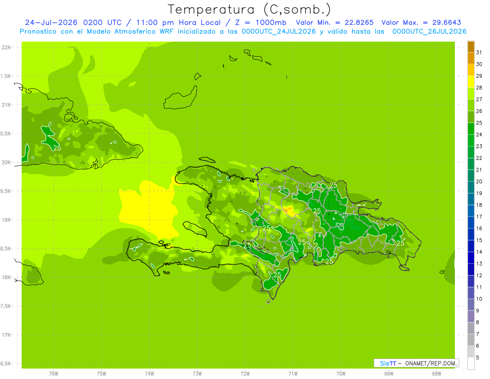Click the 'Valor Min. = 22.8265' text
490x379 pixels.
[334, 22]
